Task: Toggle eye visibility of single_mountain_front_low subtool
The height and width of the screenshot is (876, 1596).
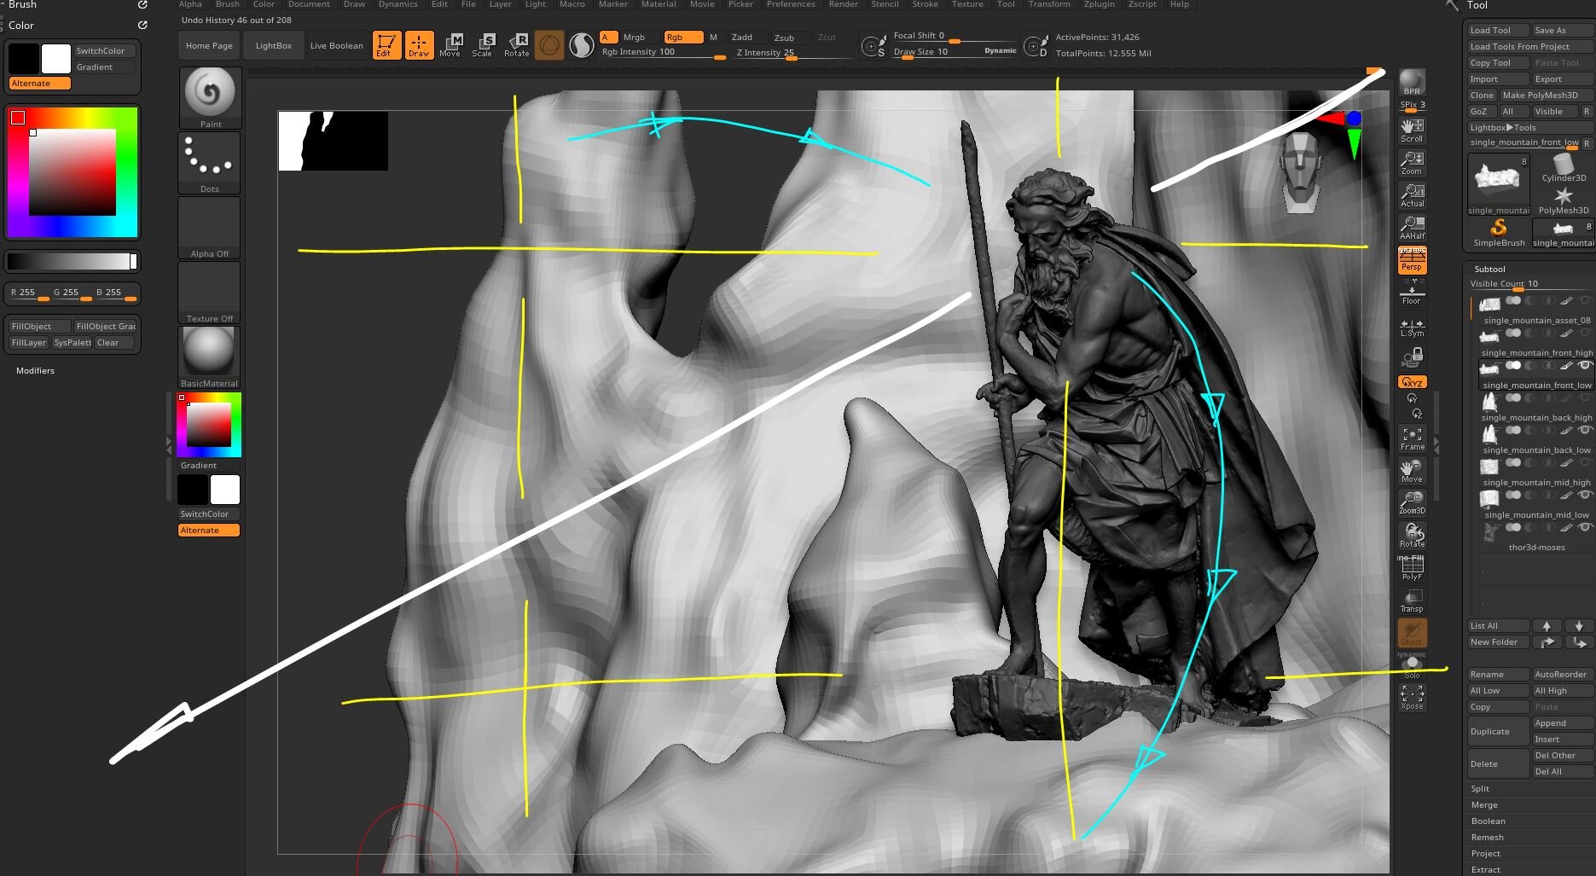Action: (1584, 366)
